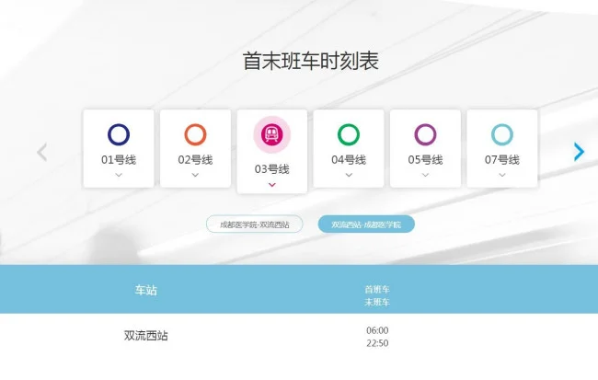Click the 首末班车时刻表 page title
The image size is (598, 380).
[x=311, y=61]
